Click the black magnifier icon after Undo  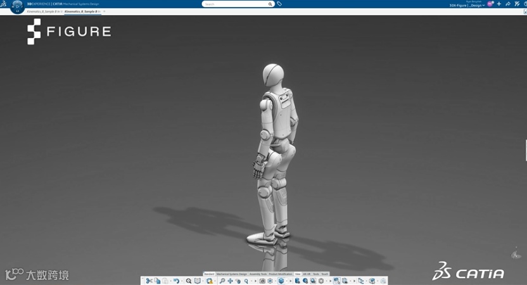[189, 281]
